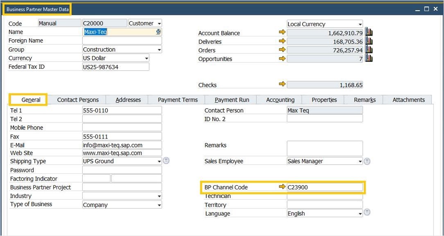Image resolution: width=444 pixels, height=236 pixels.
Task: Open the Deliveries chart icon
Action: [369, 41]
